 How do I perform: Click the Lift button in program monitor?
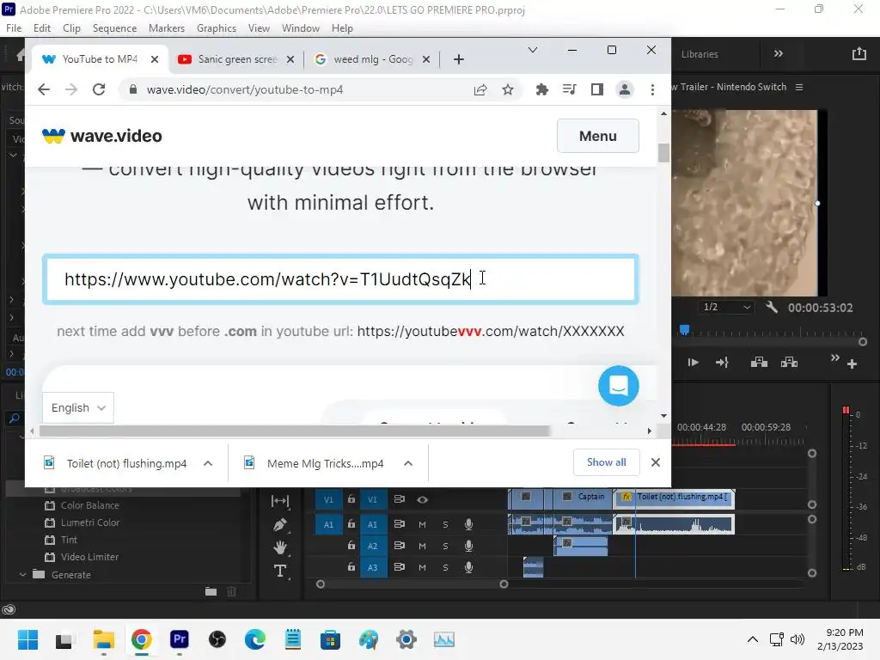pyautogui.click(x=759, y=362)
